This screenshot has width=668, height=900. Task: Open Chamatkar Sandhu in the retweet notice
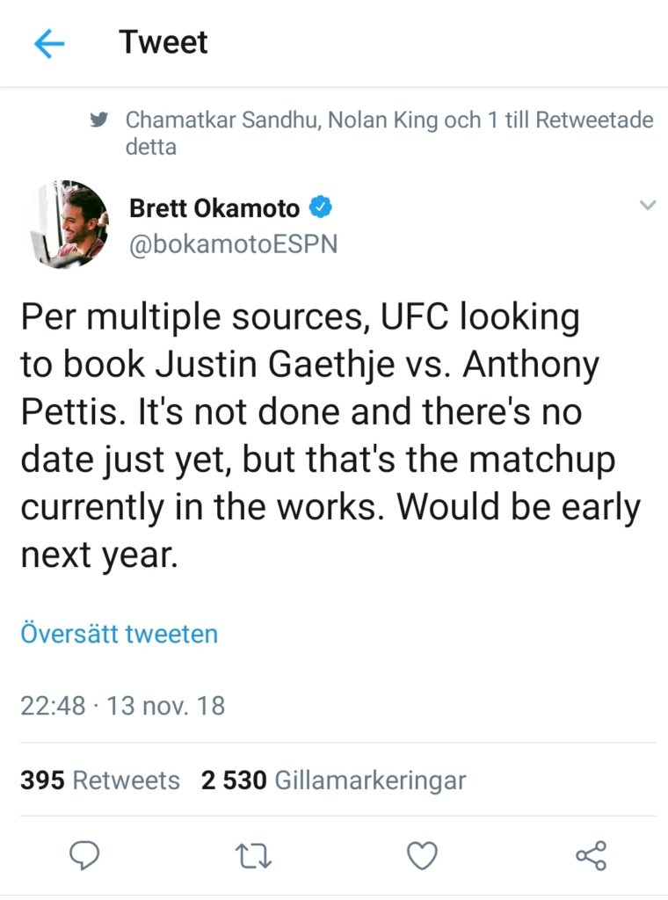[x=222, y=120]
